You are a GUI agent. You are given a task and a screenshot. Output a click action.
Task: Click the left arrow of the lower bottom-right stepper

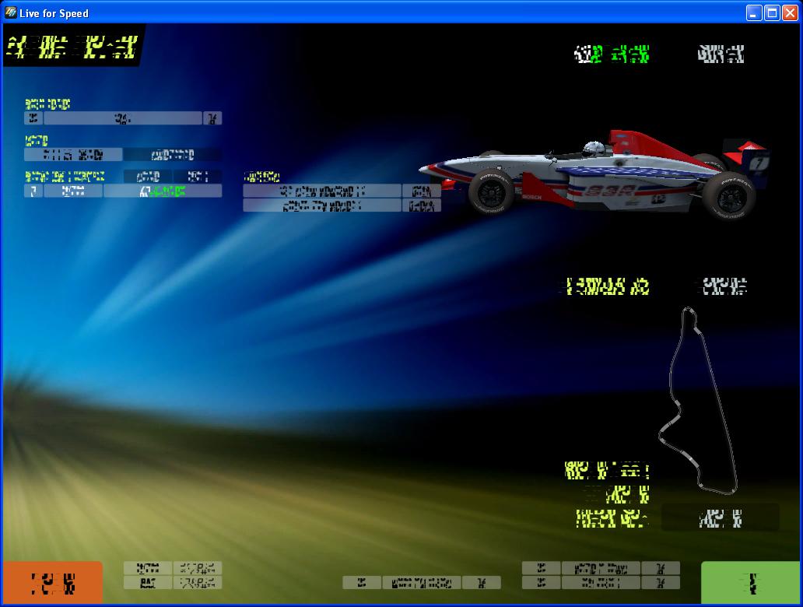coord(542,582)
